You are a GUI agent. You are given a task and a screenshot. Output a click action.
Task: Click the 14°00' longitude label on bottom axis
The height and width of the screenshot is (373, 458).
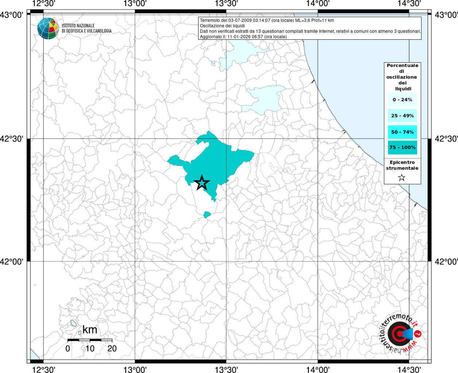(318, 369)
